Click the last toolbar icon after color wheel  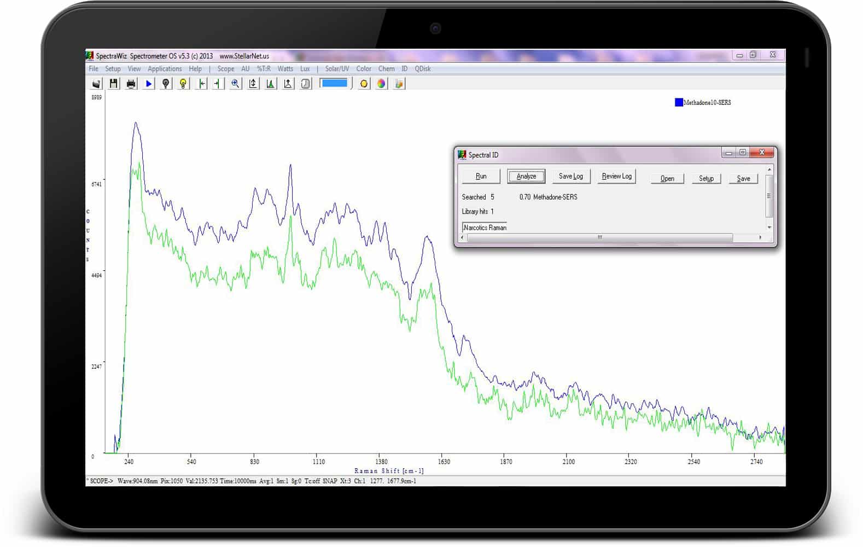click(399, 84)
